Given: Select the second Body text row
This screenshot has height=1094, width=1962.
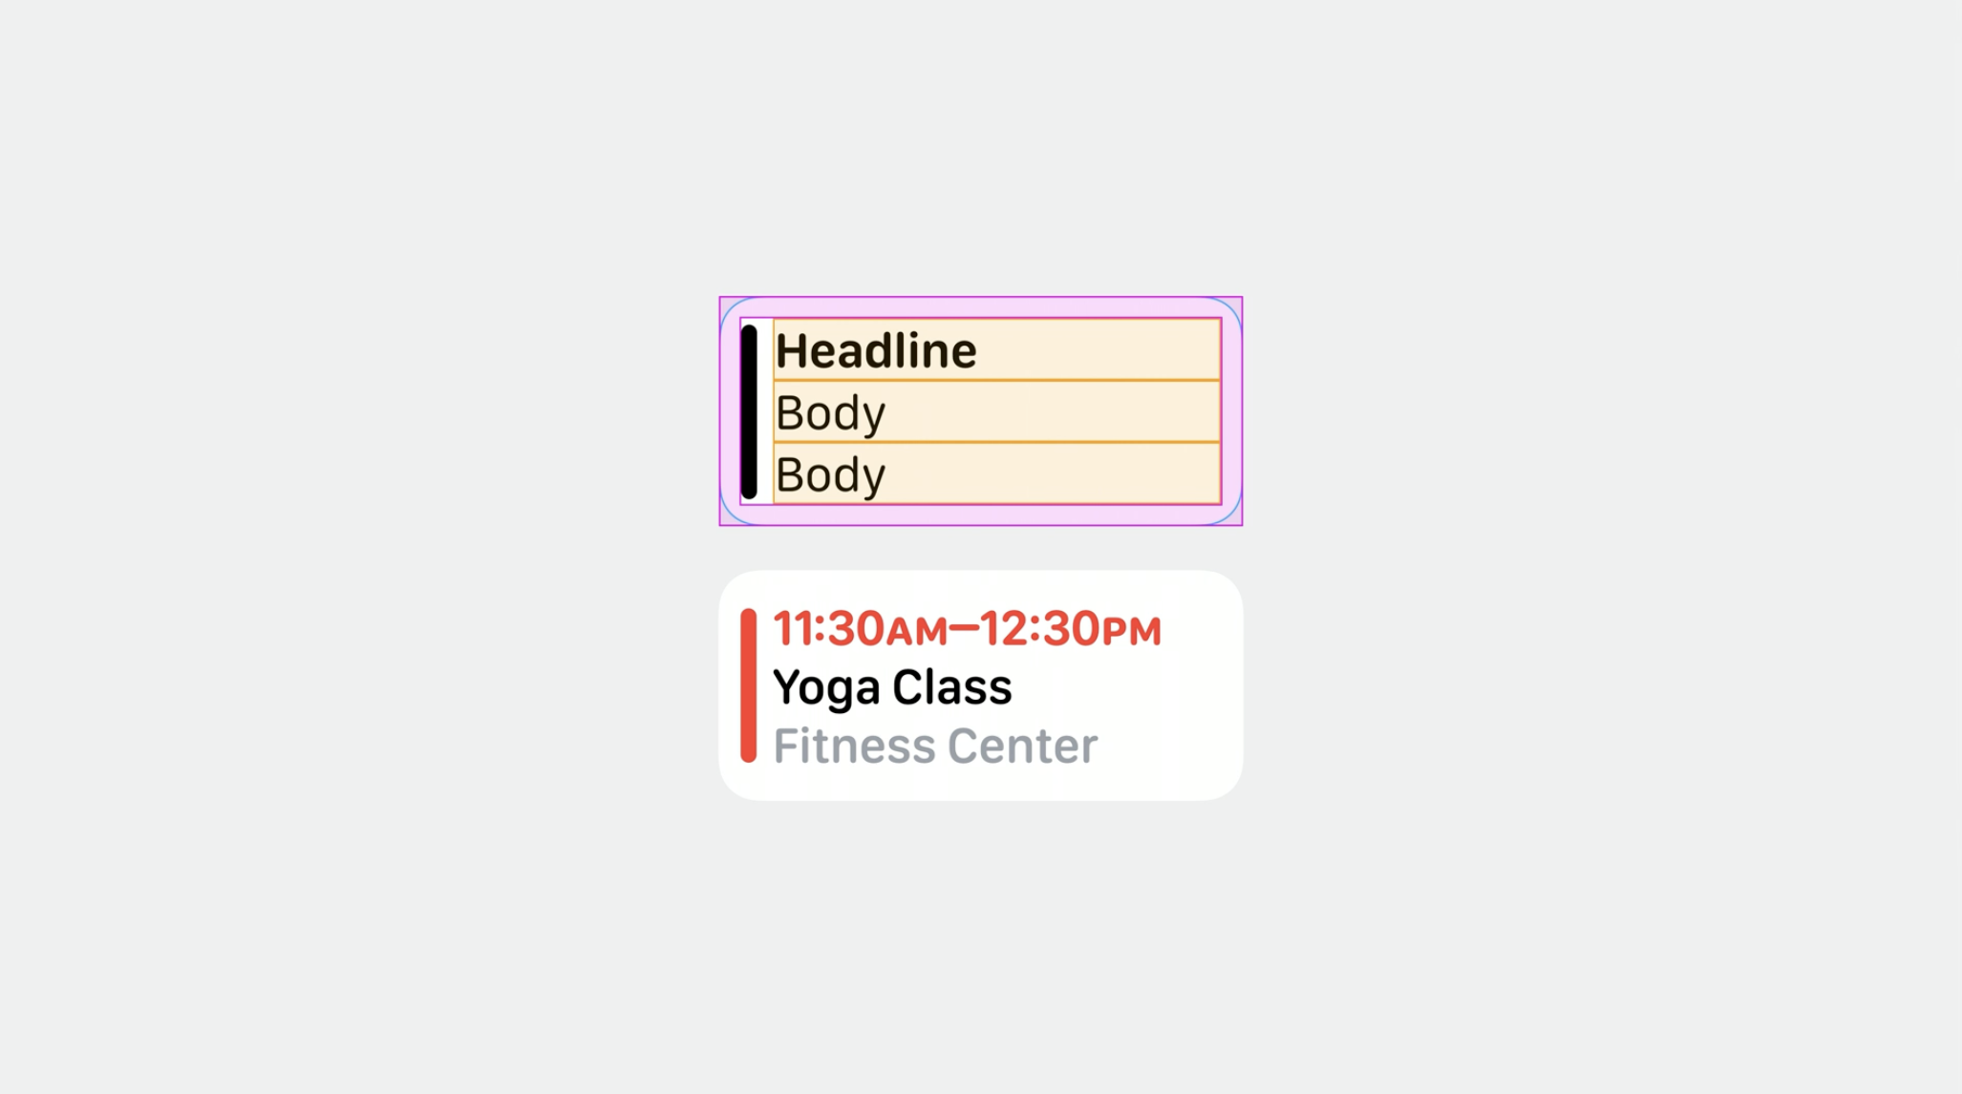Looking at the screenshot, I should [x=830, y=474].
